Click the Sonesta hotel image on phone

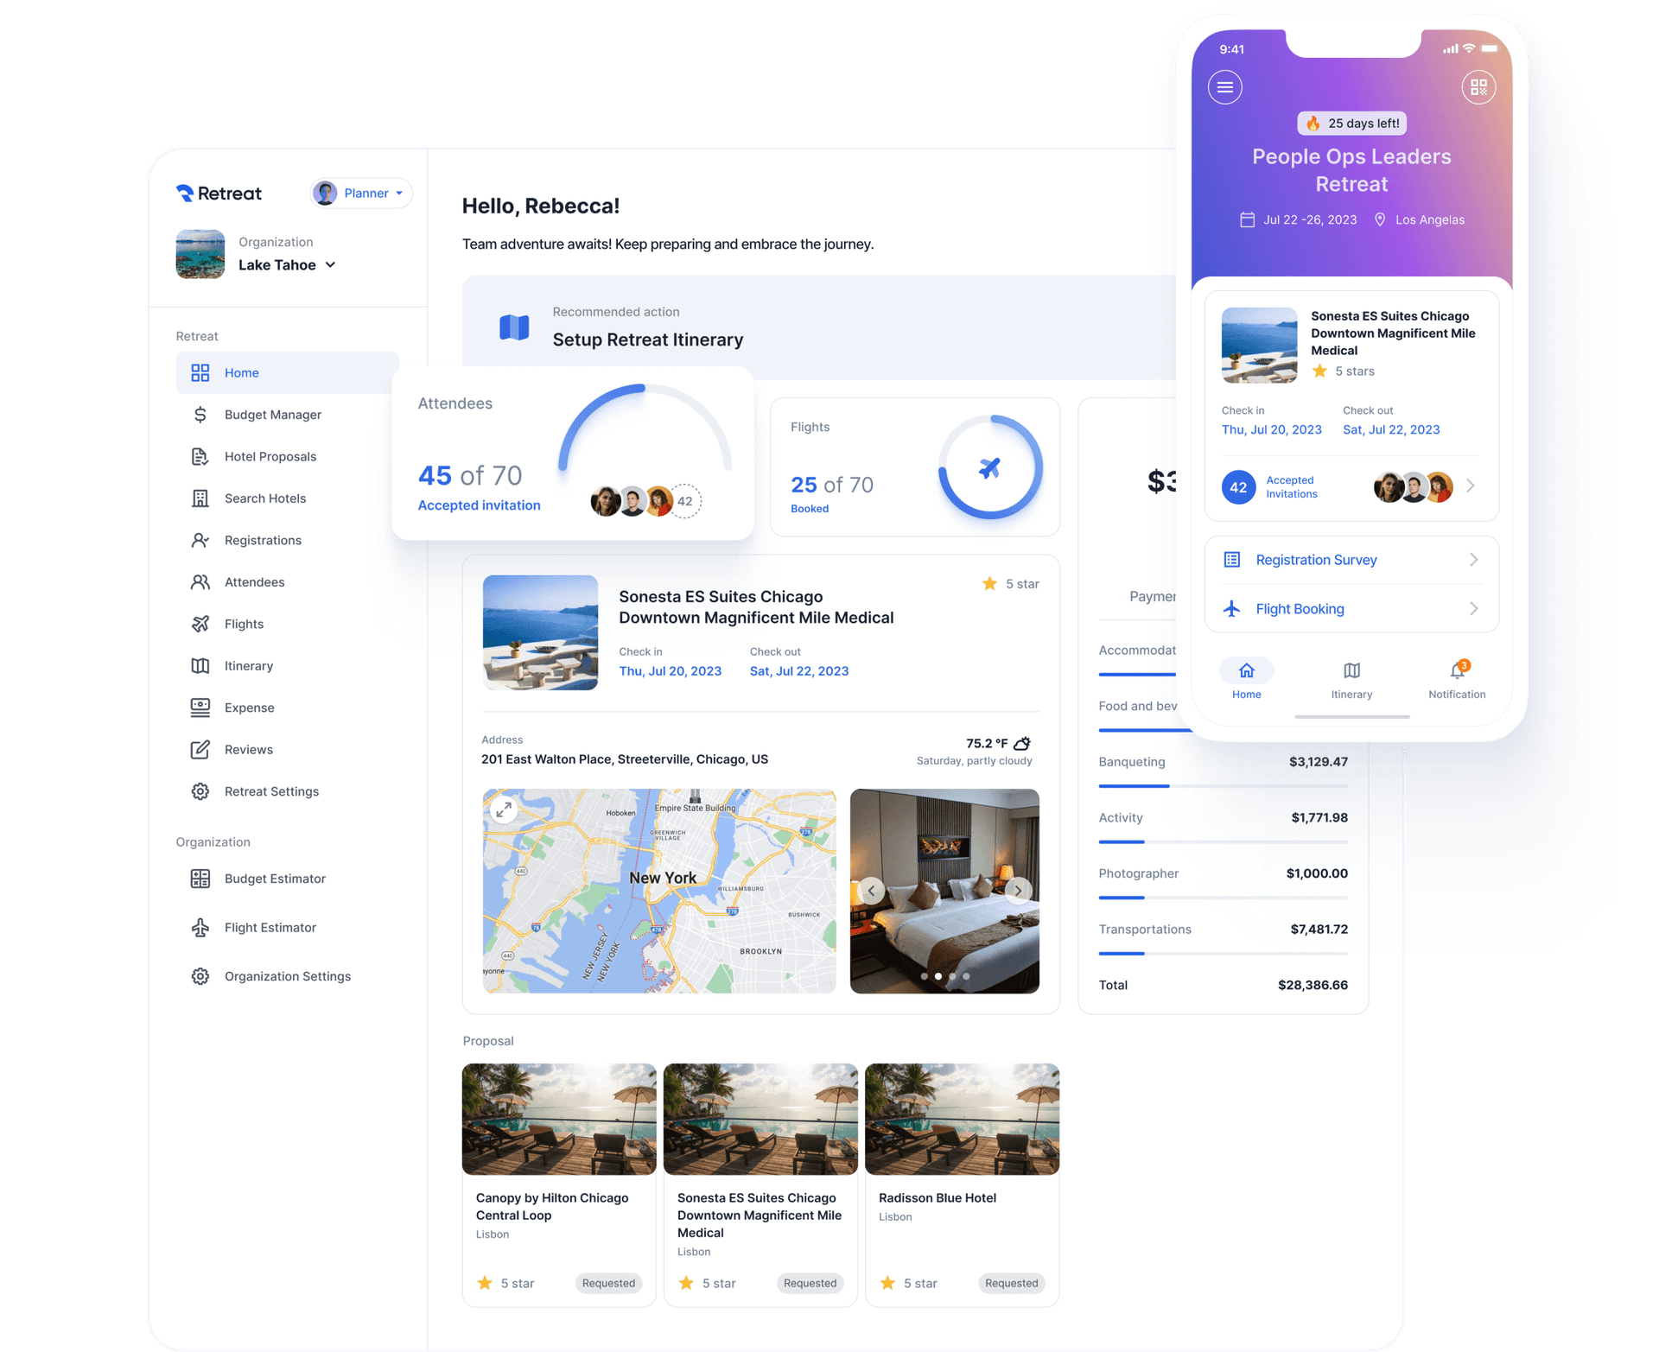point(1259,346)
